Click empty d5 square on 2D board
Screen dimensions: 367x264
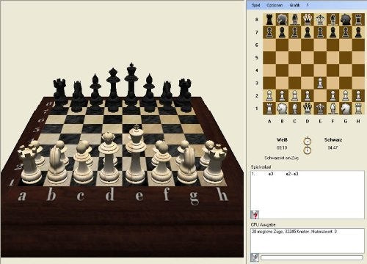308,58
